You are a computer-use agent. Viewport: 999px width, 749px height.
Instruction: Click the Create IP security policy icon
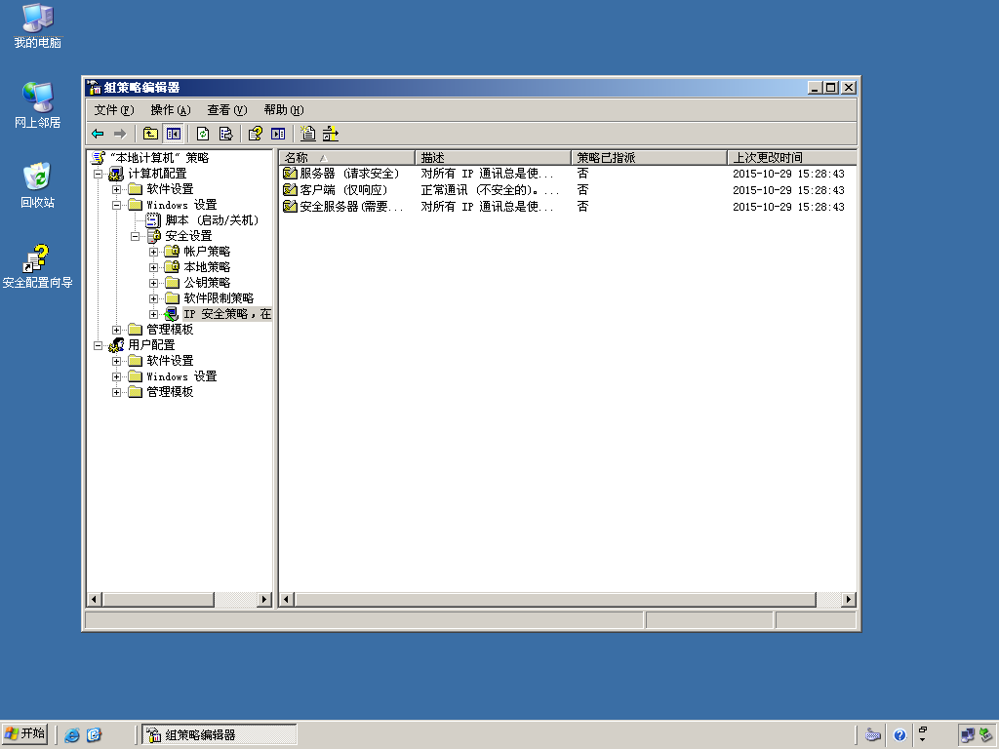point(307,134)
